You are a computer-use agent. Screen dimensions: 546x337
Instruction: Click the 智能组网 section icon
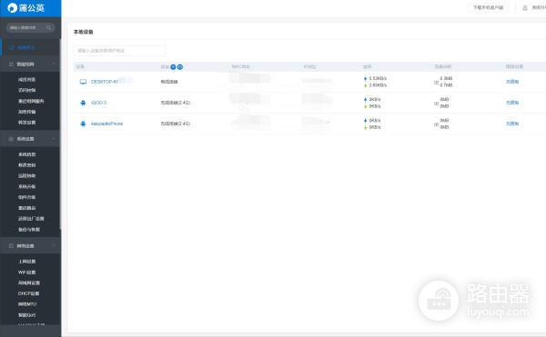click(x=11, y=64)
